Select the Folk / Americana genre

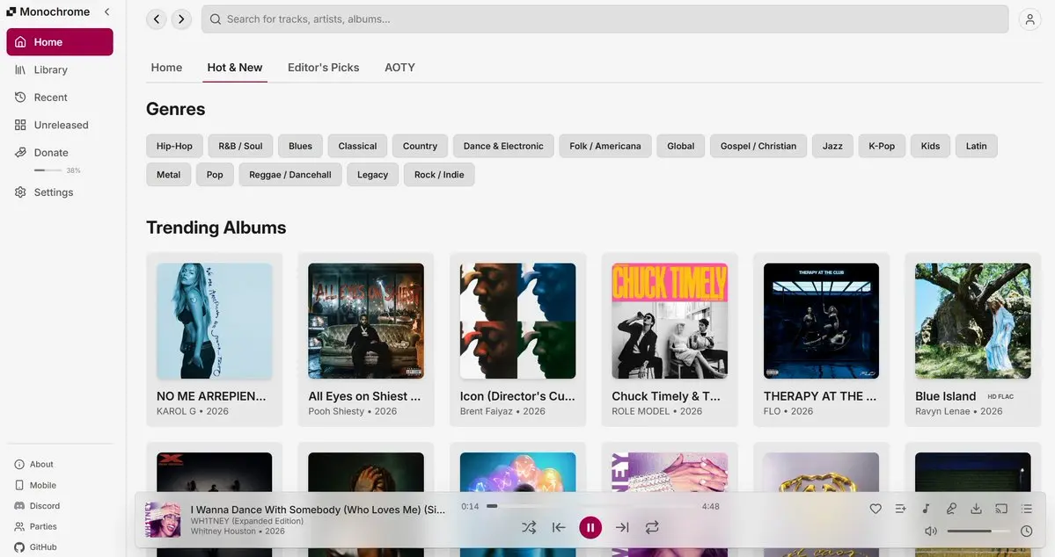[x=604, y=146]
